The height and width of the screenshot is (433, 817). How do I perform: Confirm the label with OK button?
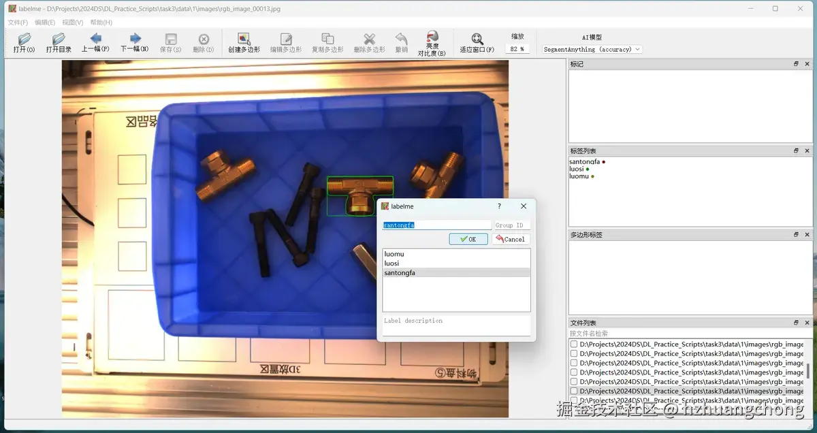click(468, 239)
